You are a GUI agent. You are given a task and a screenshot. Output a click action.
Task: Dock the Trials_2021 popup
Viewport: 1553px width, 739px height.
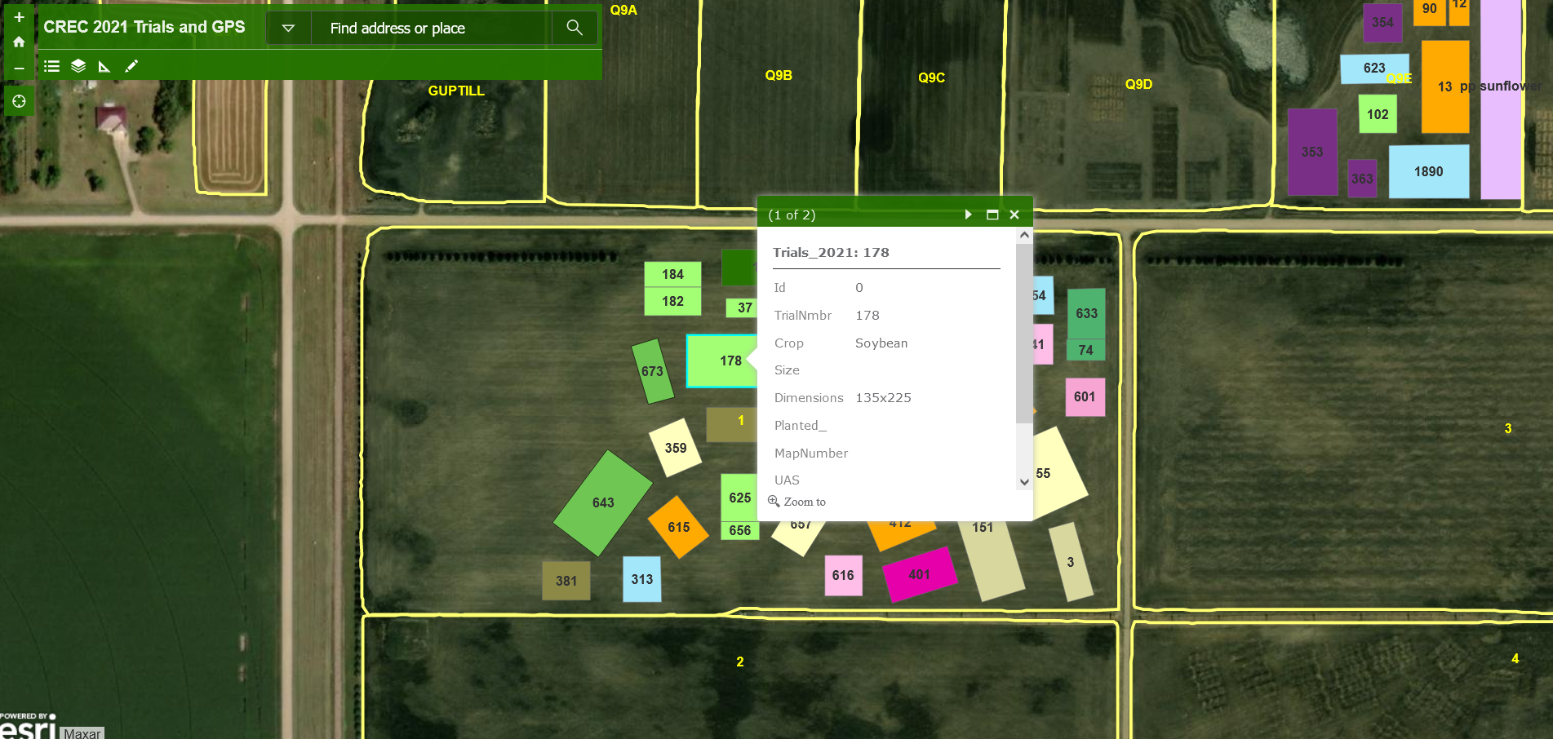point(992,214)
